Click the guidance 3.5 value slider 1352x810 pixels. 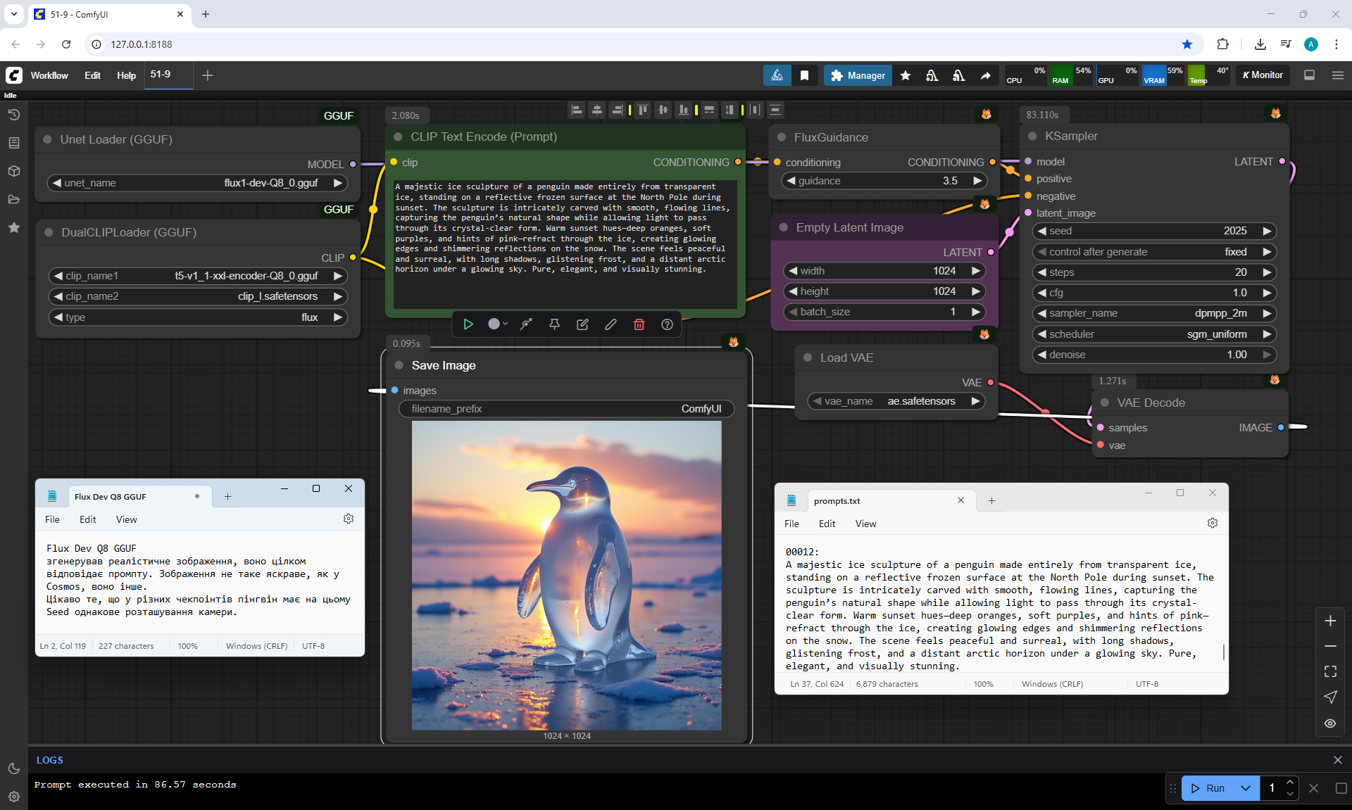pos(884,181)
